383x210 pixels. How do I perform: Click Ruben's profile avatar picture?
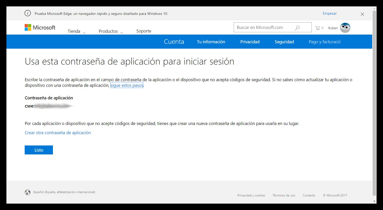click(345, 27)
